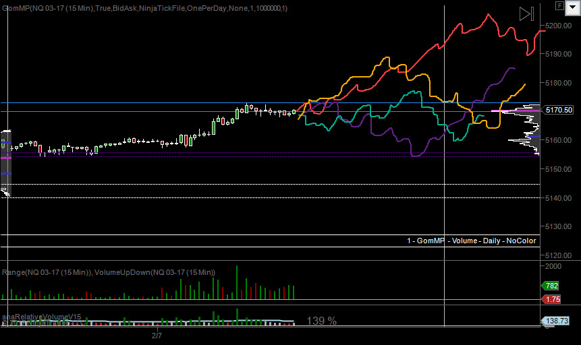Select the anaRelativeVolumeV15 panel label
This screenshot has height=345, width=581.
(x=42, y=317)
